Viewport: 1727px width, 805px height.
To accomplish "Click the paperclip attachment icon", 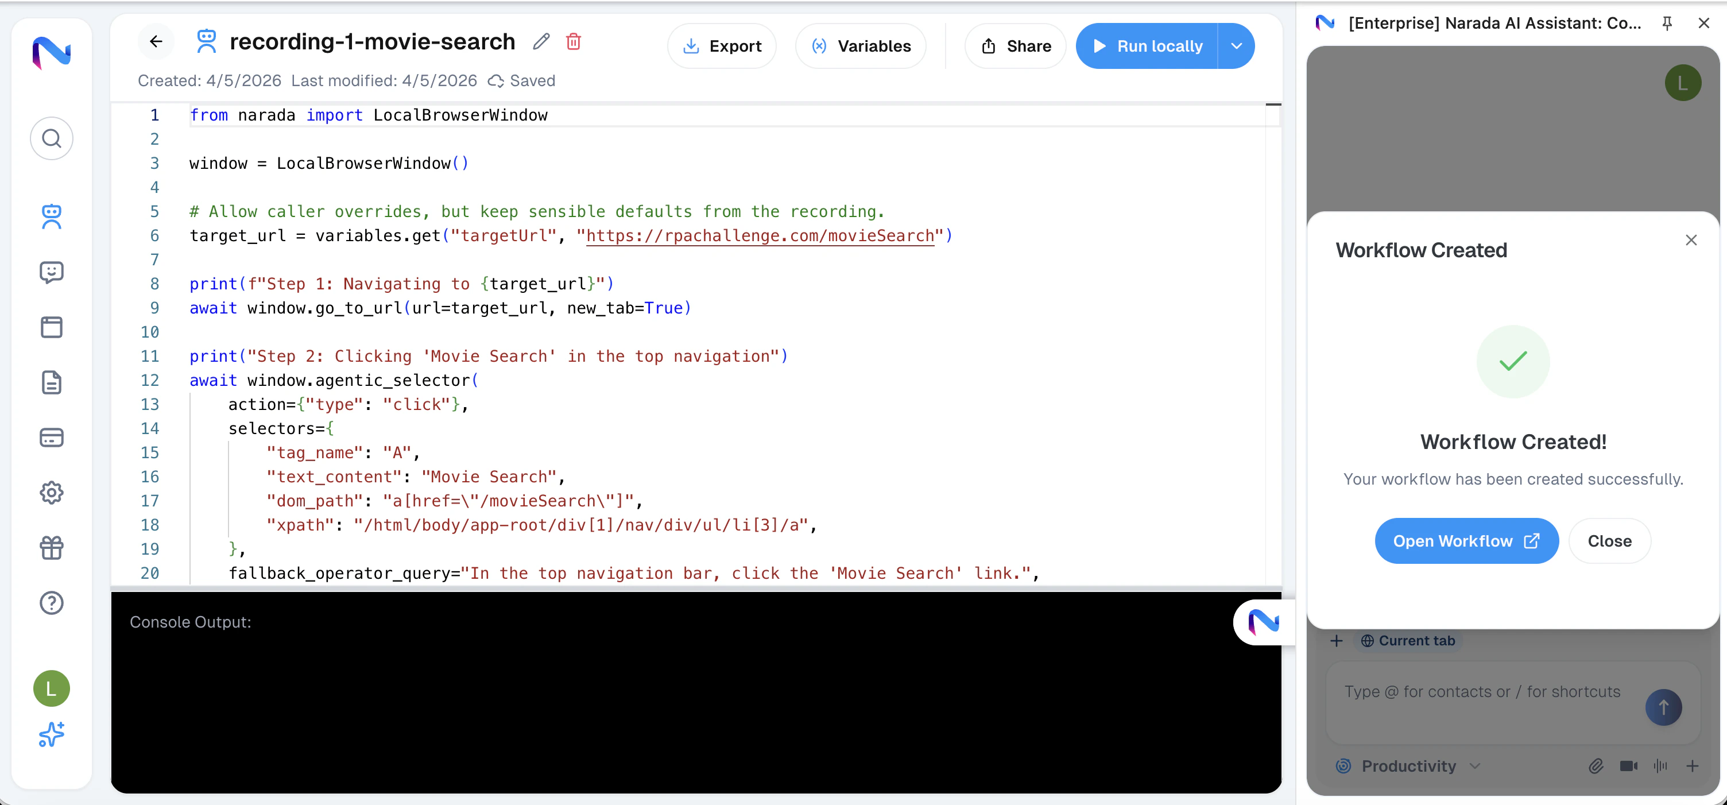I will coord(1596,765).
